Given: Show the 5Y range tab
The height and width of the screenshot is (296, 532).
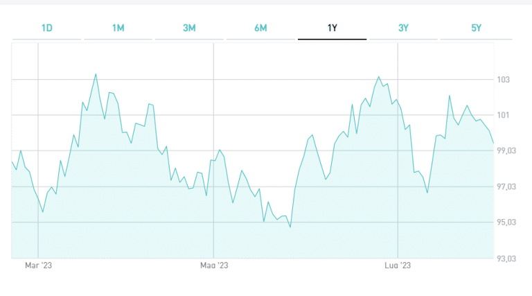Looking at the screenshot, I should coord(475,28).
